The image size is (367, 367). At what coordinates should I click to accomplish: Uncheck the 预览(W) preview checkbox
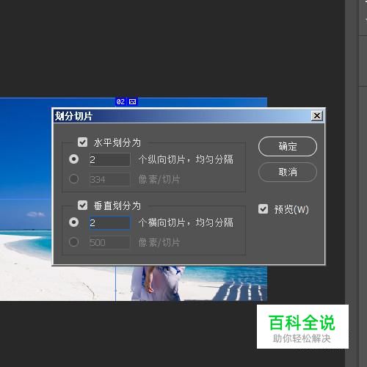coord(263,209)
